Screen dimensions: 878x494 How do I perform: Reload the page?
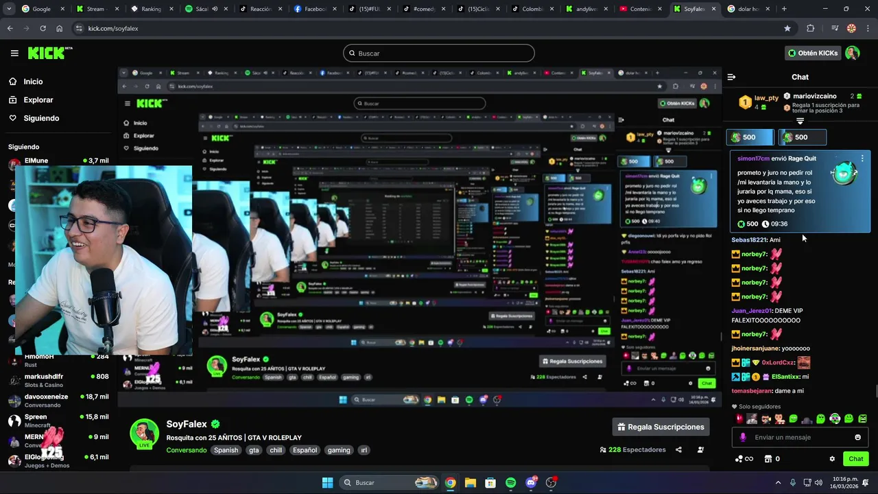43,28
